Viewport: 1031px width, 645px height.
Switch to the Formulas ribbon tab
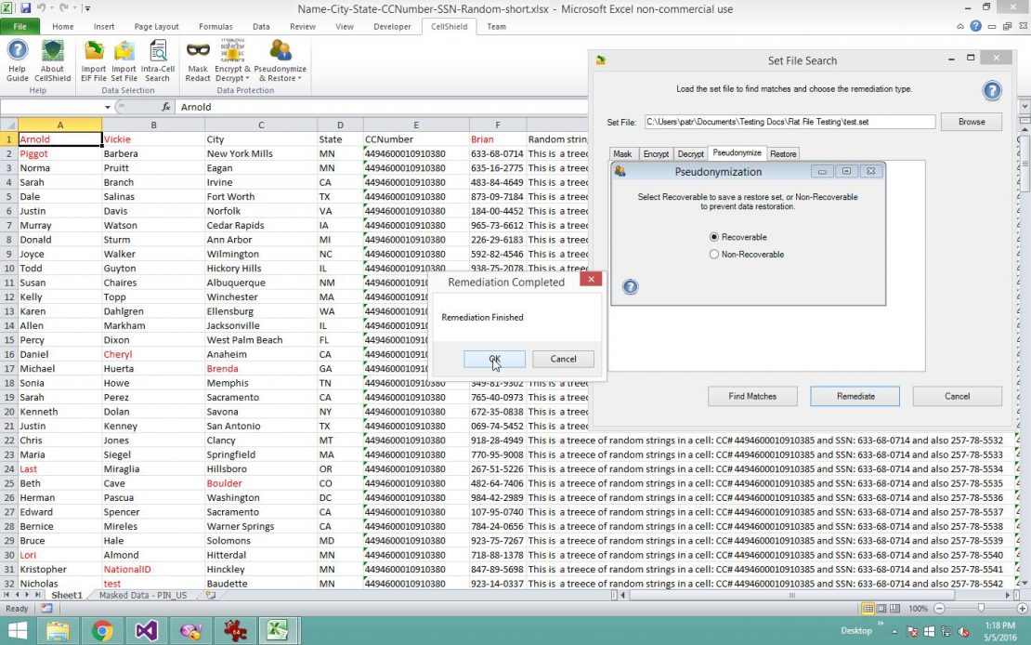pyautogui.click(x=215, y=26)
